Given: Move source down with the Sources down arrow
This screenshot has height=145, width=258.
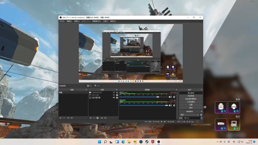Looking at the screenshot, I should 105,118.
